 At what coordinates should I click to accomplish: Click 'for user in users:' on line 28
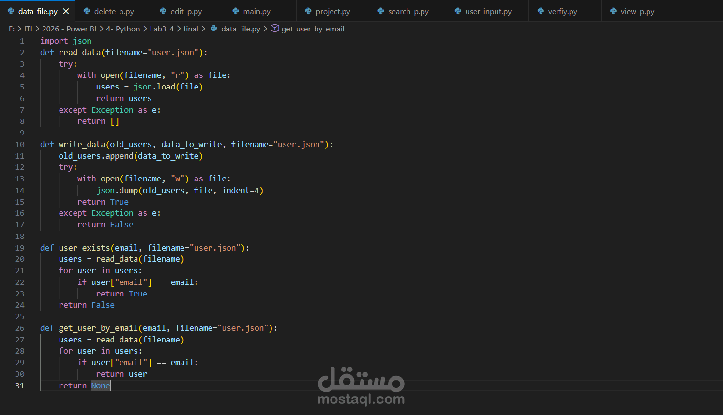click(x=101, y=351)
